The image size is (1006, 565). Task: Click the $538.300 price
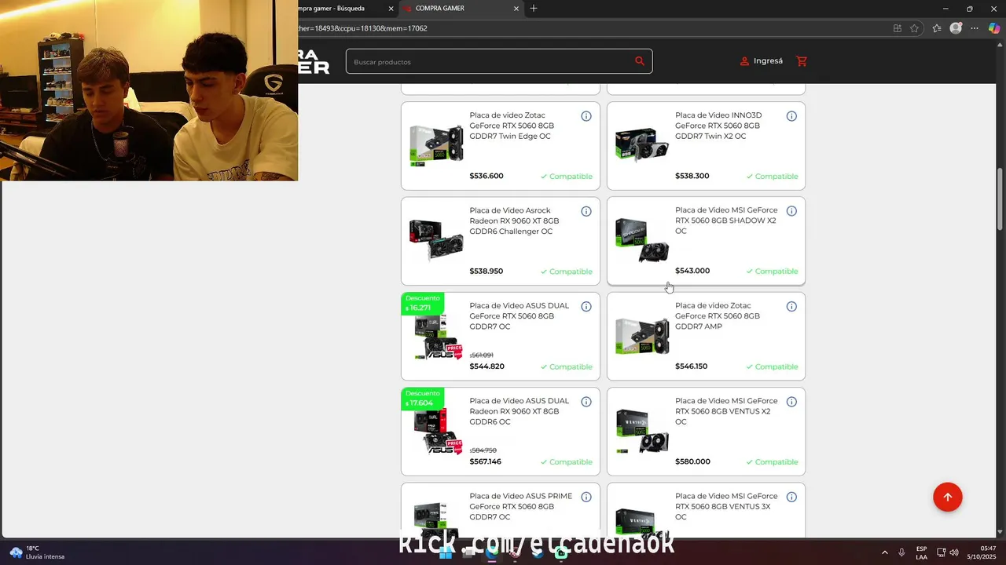[x=692, y=176]
